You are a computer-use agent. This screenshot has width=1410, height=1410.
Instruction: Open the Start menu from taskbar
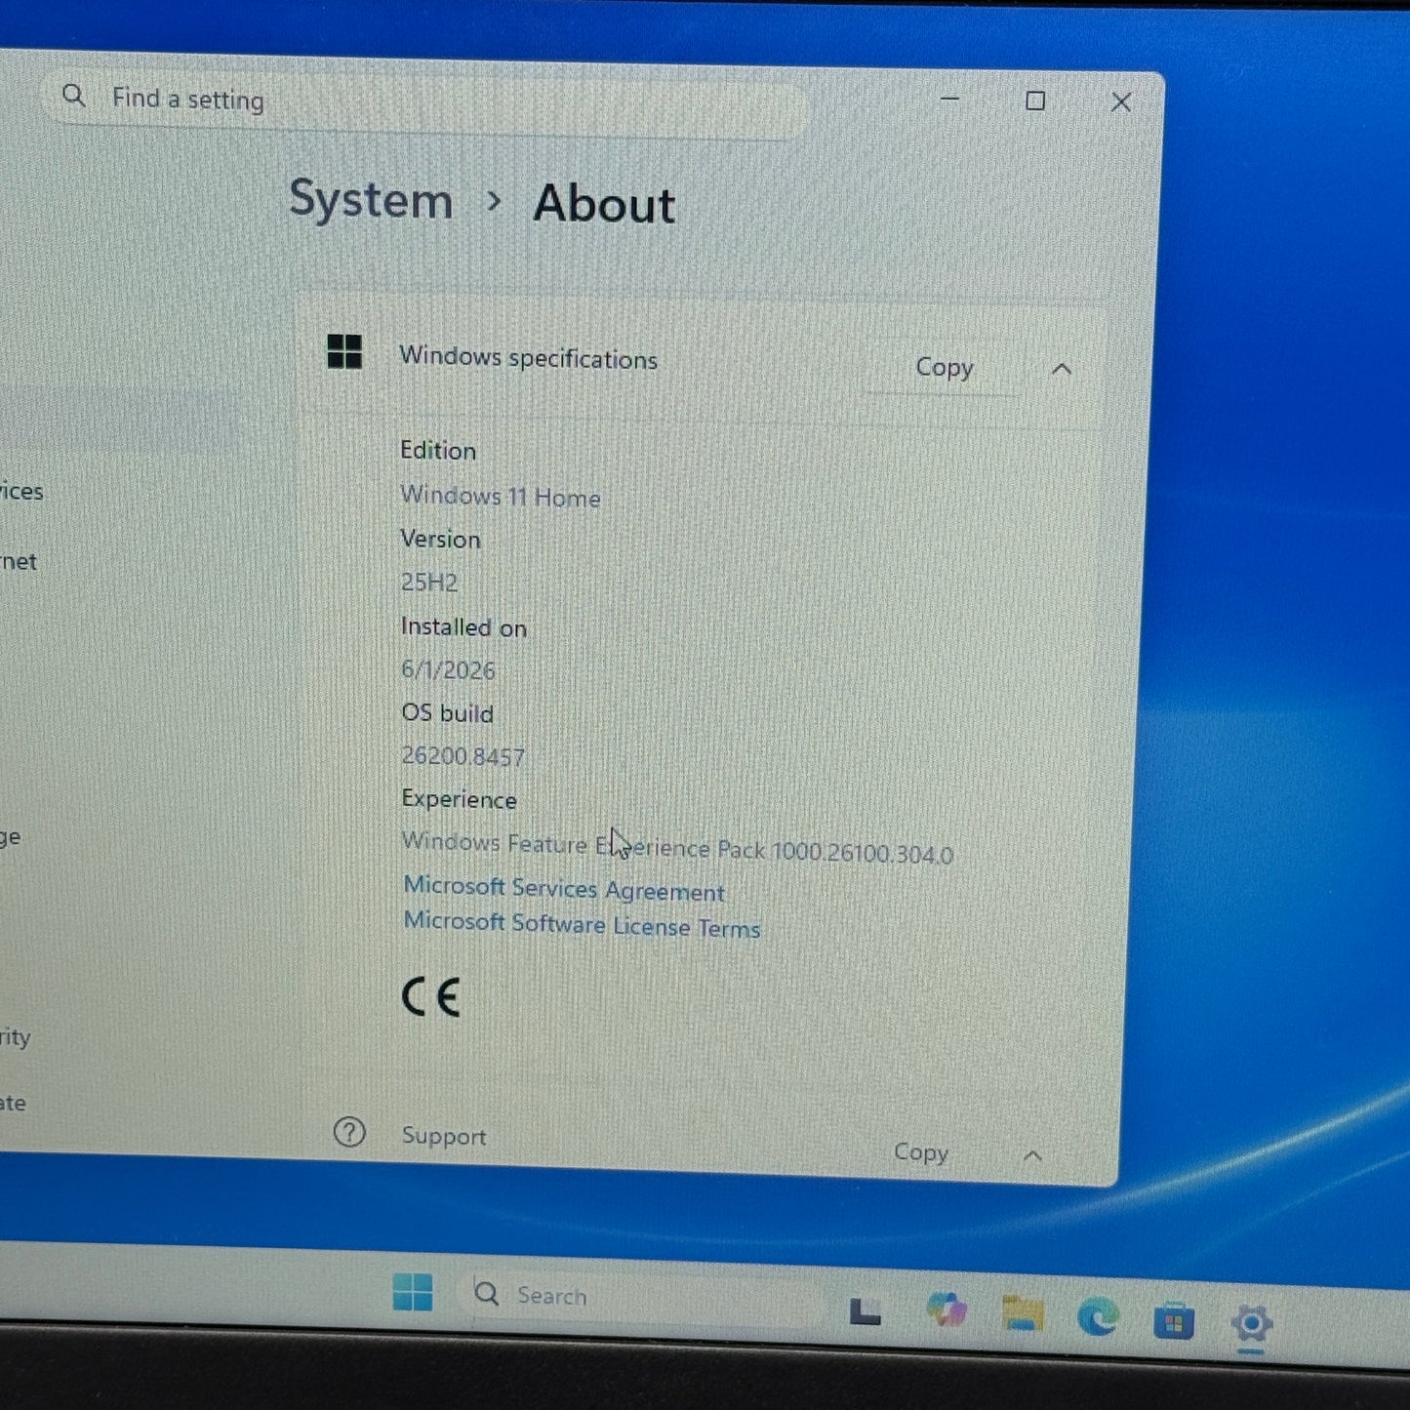(413, 1292)
